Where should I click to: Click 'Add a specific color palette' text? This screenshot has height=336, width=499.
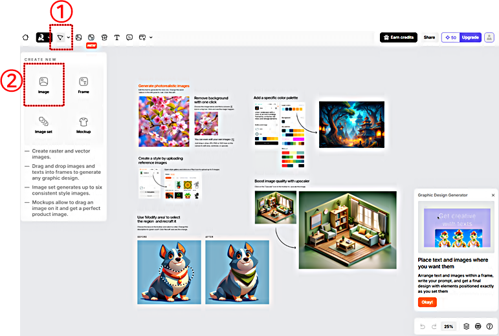pos(276,98)
